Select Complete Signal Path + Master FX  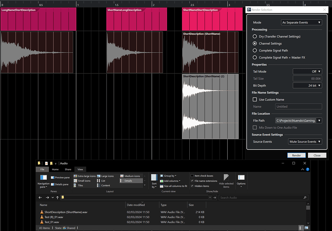(255, 58)
